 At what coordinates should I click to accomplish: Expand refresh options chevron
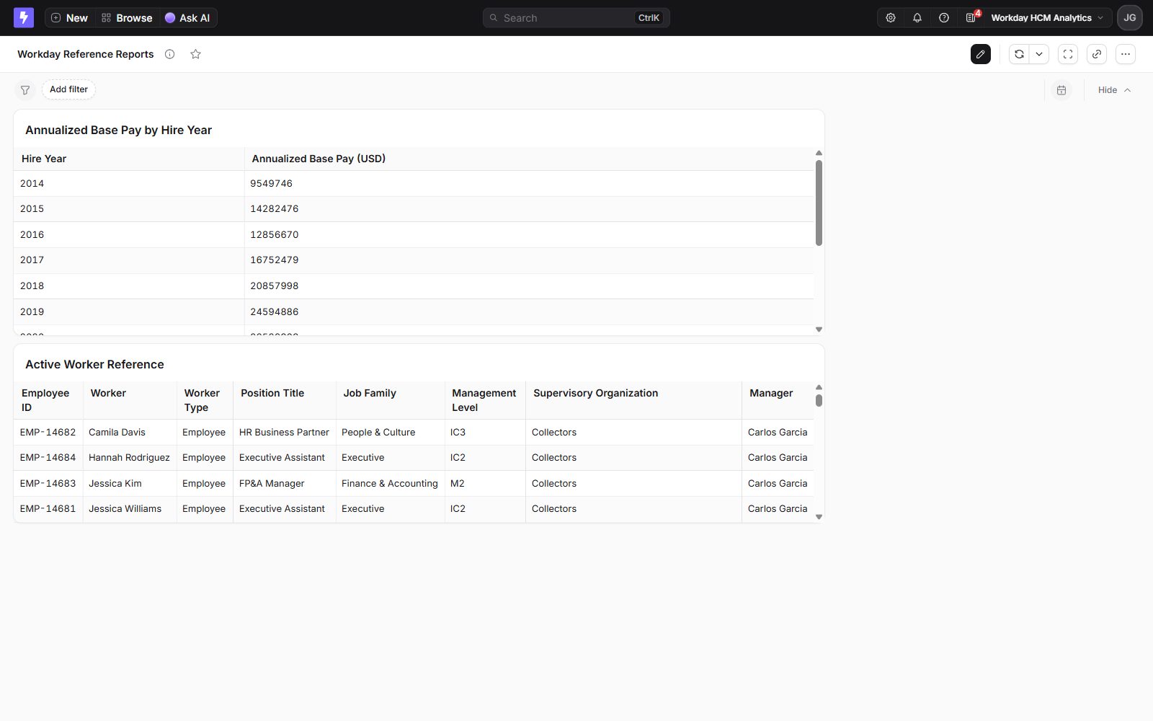coord(1039,54)
